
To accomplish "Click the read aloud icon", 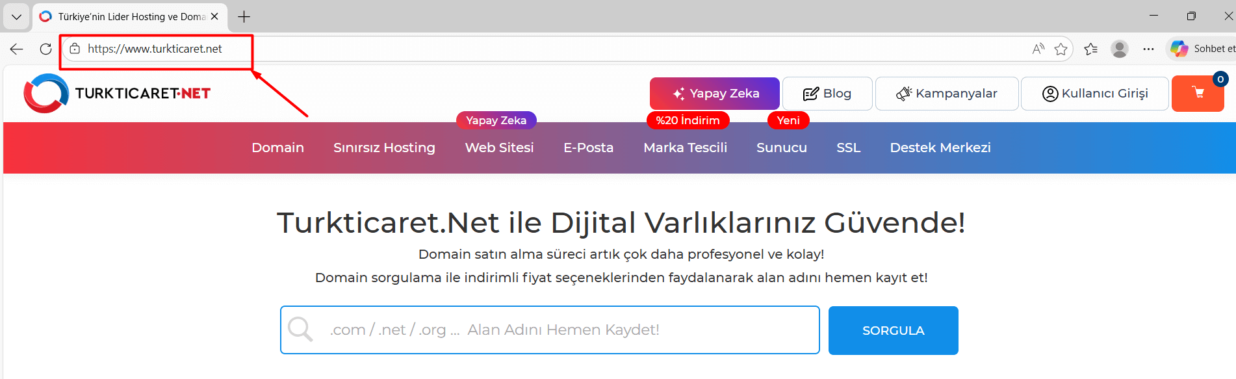I will coord(1038,49).
